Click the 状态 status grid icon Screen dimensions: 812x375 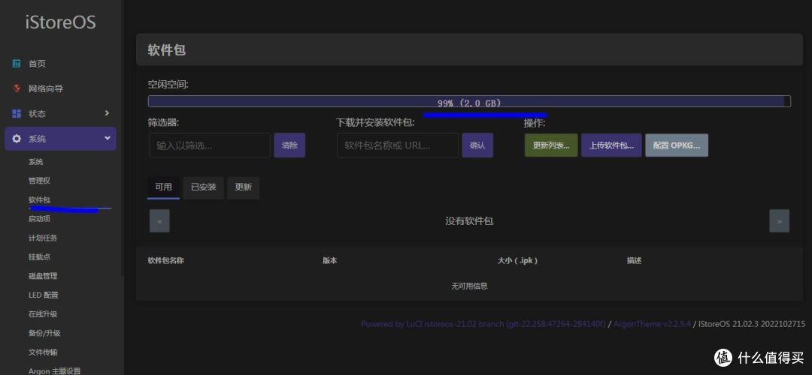[17, 114]
